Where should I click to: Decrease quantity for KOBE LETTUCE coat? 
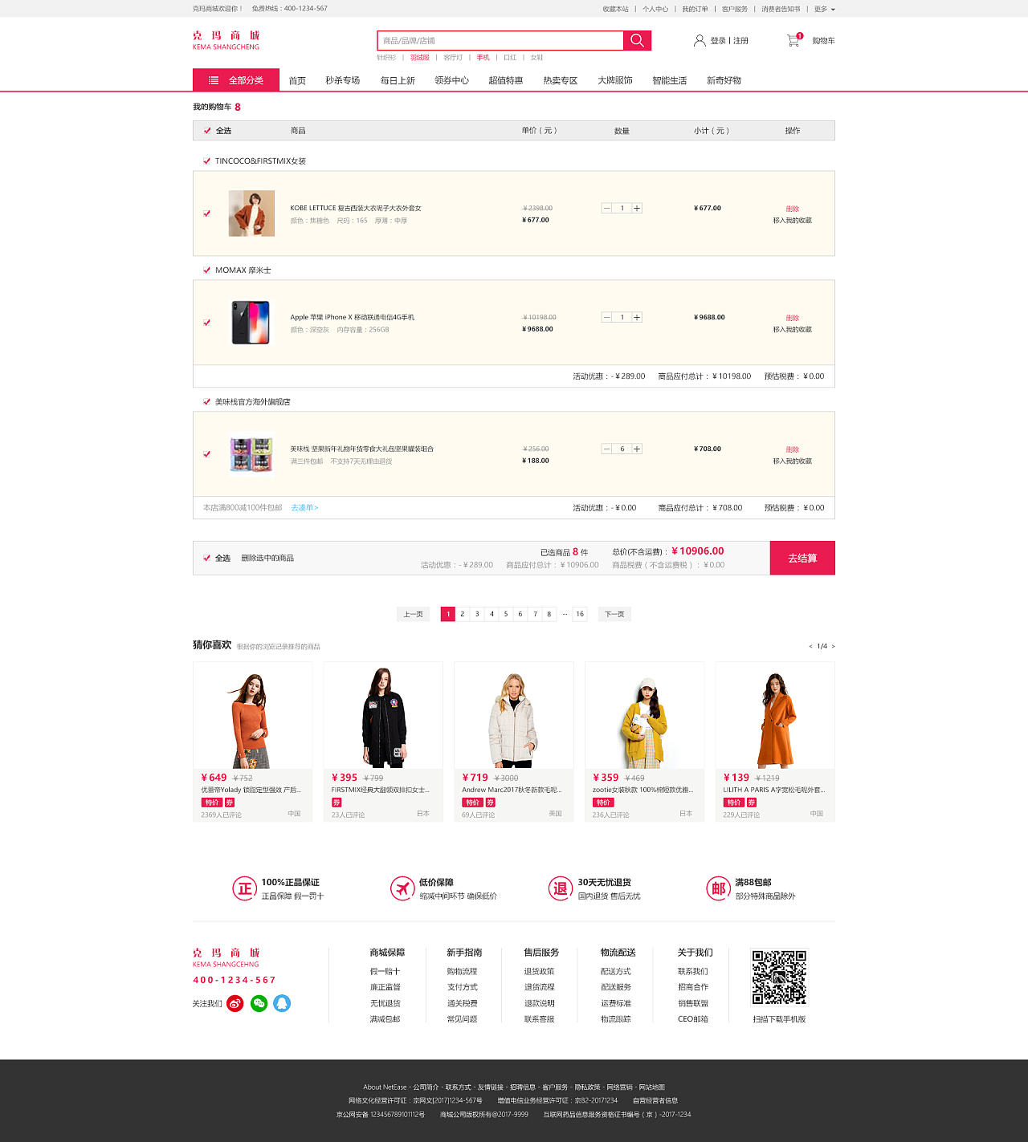click(x=606, y=208)
